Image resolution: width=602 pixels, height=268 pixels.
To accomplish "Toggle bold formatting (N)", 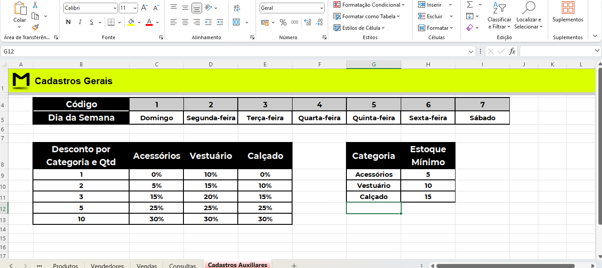I will pyautogui.click(x=68, y=22).
